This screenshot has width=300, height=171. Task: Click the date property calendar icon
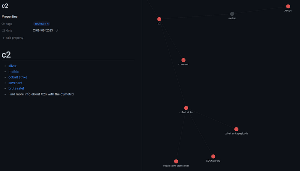(3, 30)
